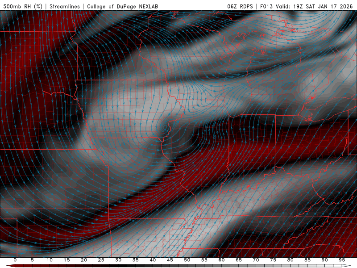Pick the '85' legend tick label
The image size is (357, 268).
tap(307, 260)
